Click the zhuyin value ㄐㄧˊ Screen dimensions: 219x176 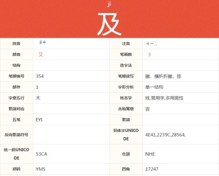tap(152, 44)
